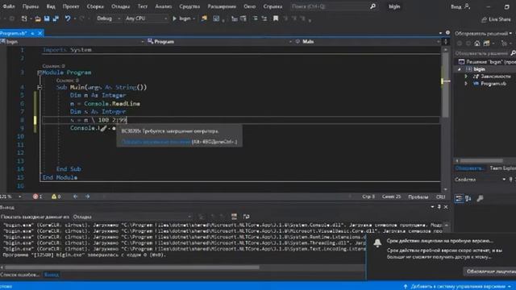Select the Решение 'bigin' solution node
516x290 pixels.
pyautogui.click(x=486, y=62)
